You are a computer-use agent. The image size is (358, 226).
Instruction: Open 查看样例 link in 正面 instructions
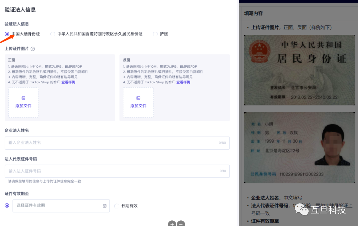coord(68,82)
